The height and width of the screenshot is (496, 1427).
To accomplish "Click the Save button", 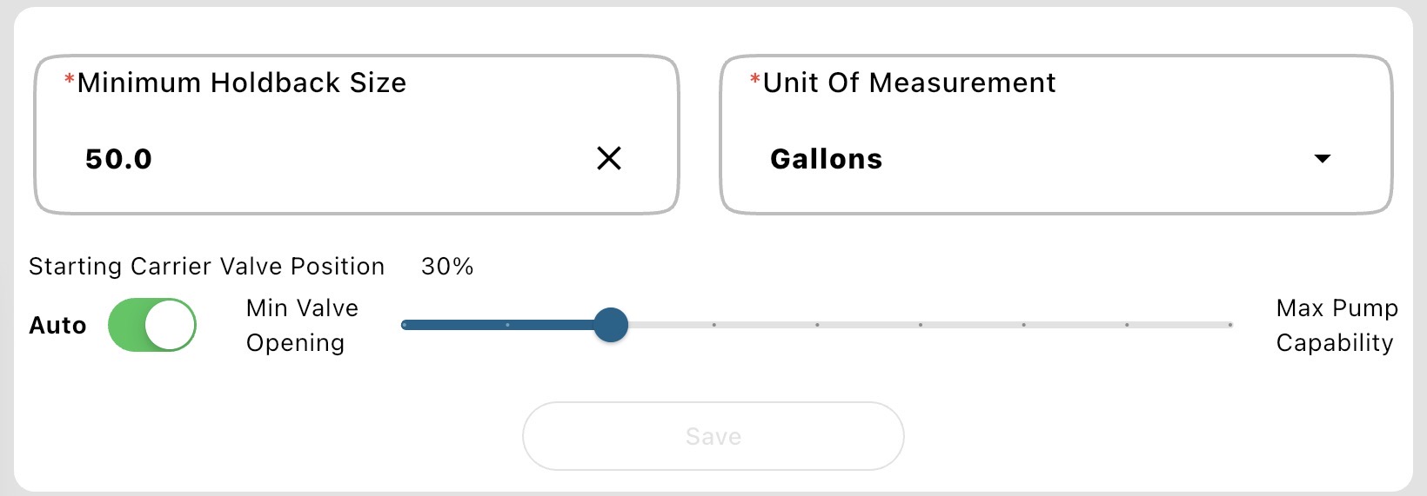I will [713, 436].
